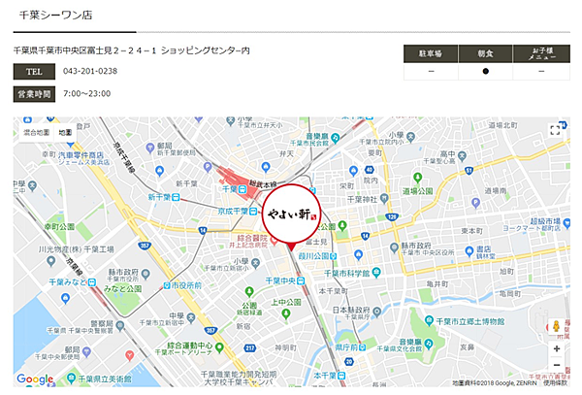Click 千葉市立院内小 school marker
This screenshot has height=395, width=582.
pos(410,137)
